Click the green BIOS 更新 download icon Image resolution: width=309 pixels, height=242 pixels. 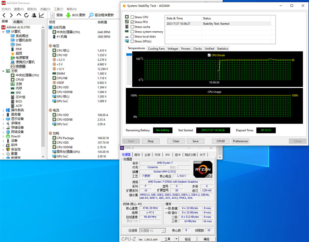click(68, 15)
